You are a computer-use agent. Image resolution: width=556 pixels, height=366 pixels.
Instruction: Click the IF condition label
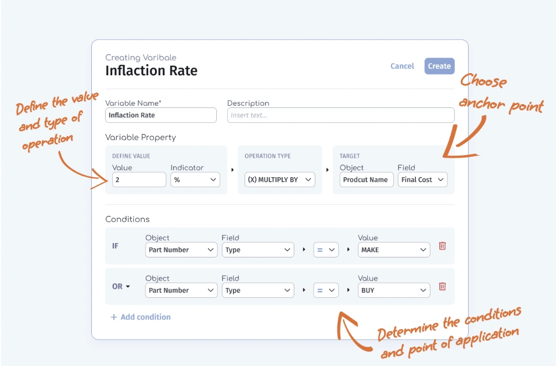tap(115, 246)
